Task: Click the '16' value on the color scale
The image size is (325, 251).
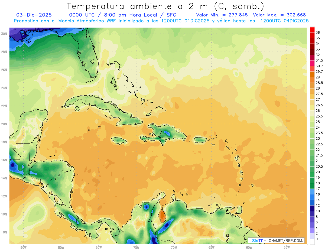Action: 318,194
